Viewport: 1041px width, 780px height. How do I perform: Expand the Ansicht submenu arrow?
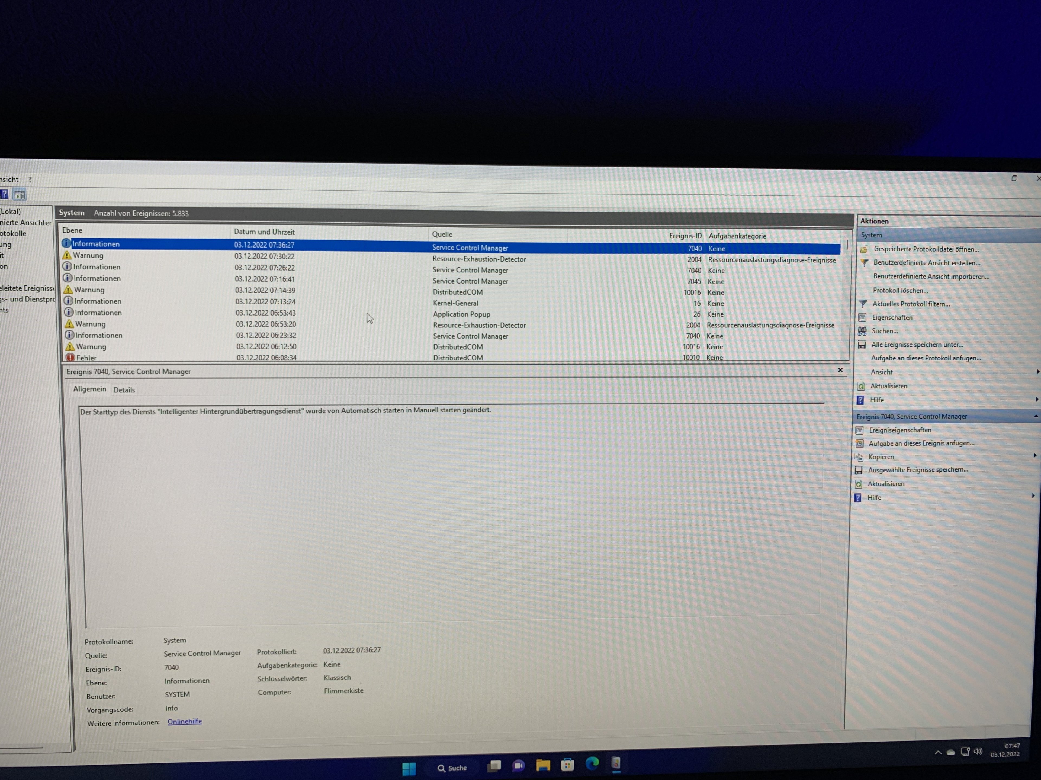point(1038,372)
